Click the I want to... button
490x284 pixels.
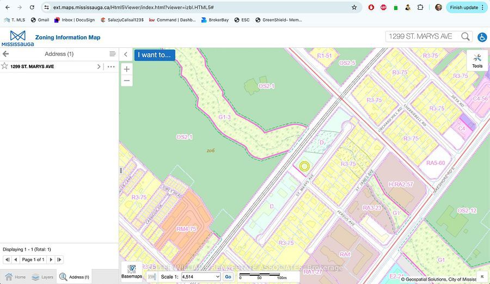tap(154, 55)
